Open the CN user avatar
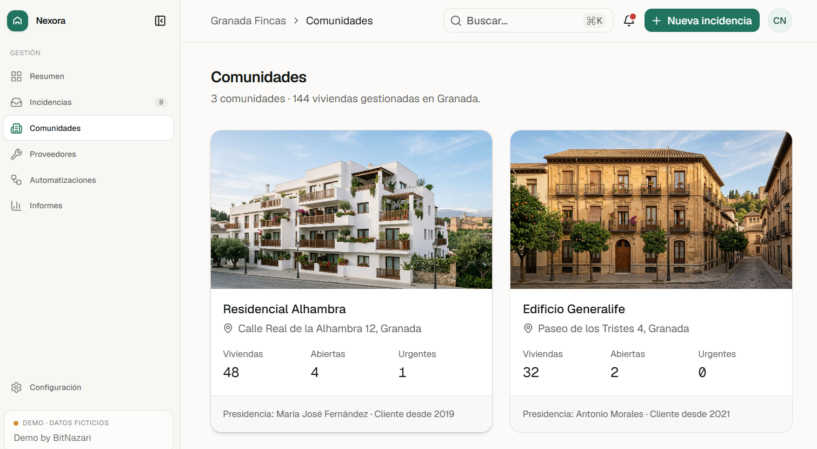This screenshot has width=817, height=449. point(780,21)
